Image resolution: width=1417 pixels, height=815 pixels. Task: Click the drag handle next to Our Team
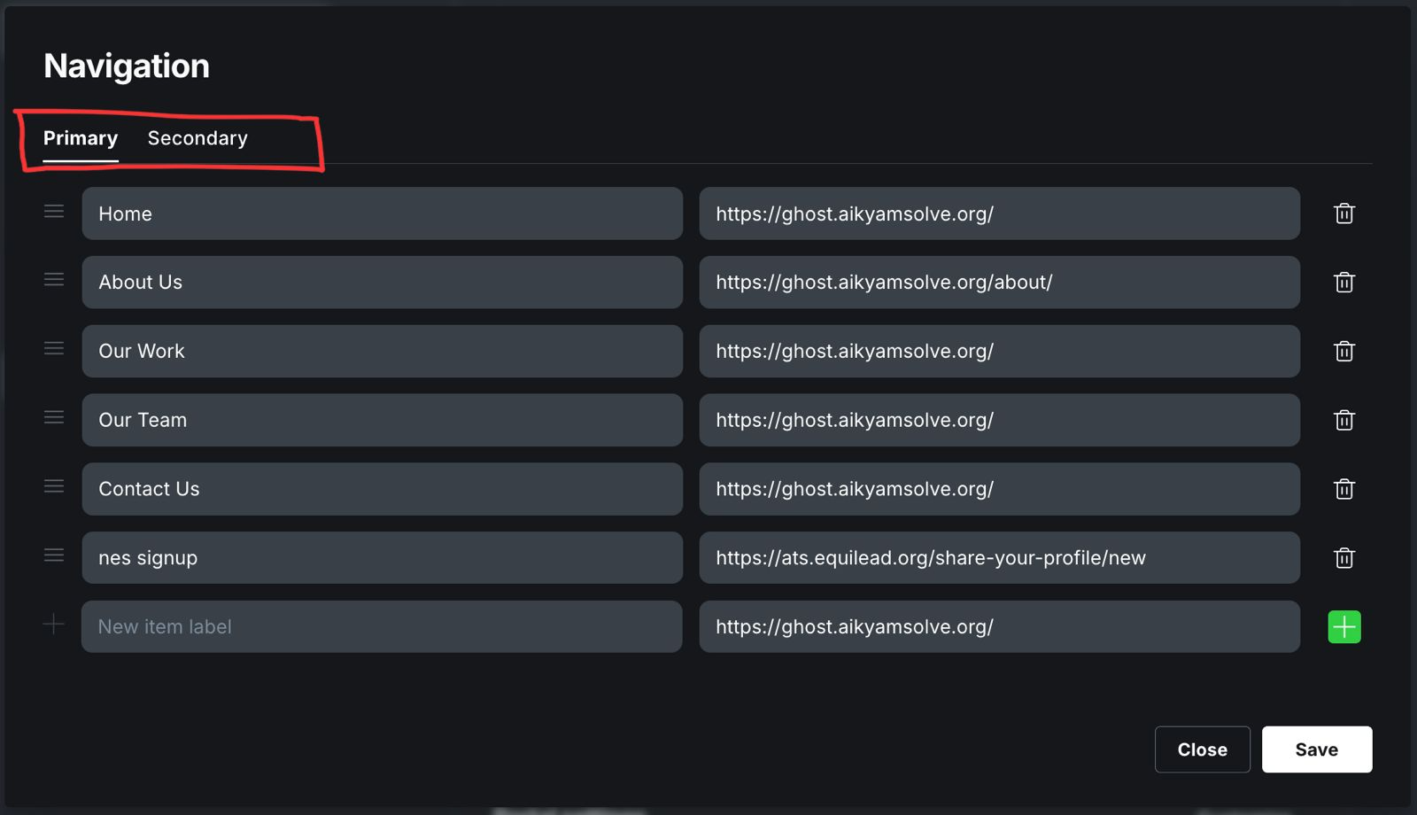point(54,417)
